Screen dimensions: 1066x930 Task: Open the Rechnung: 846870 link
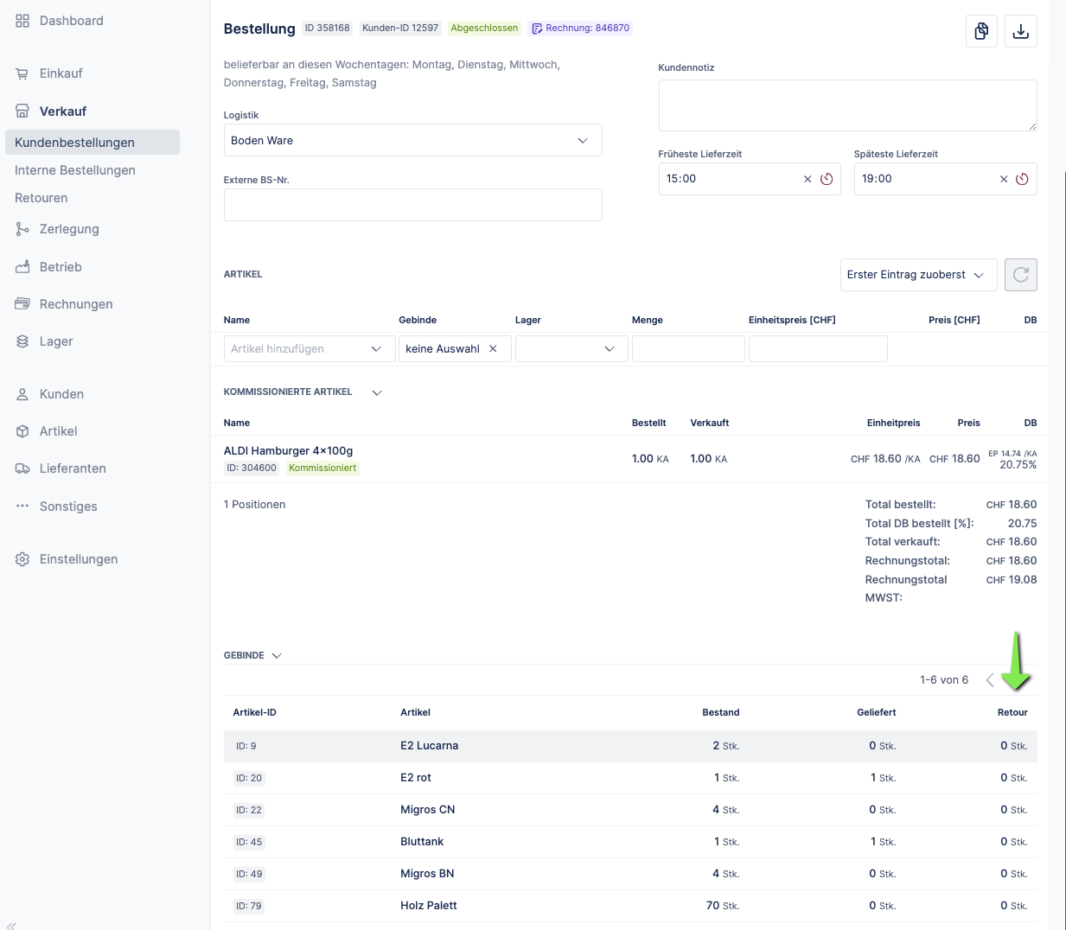[581, 29]
